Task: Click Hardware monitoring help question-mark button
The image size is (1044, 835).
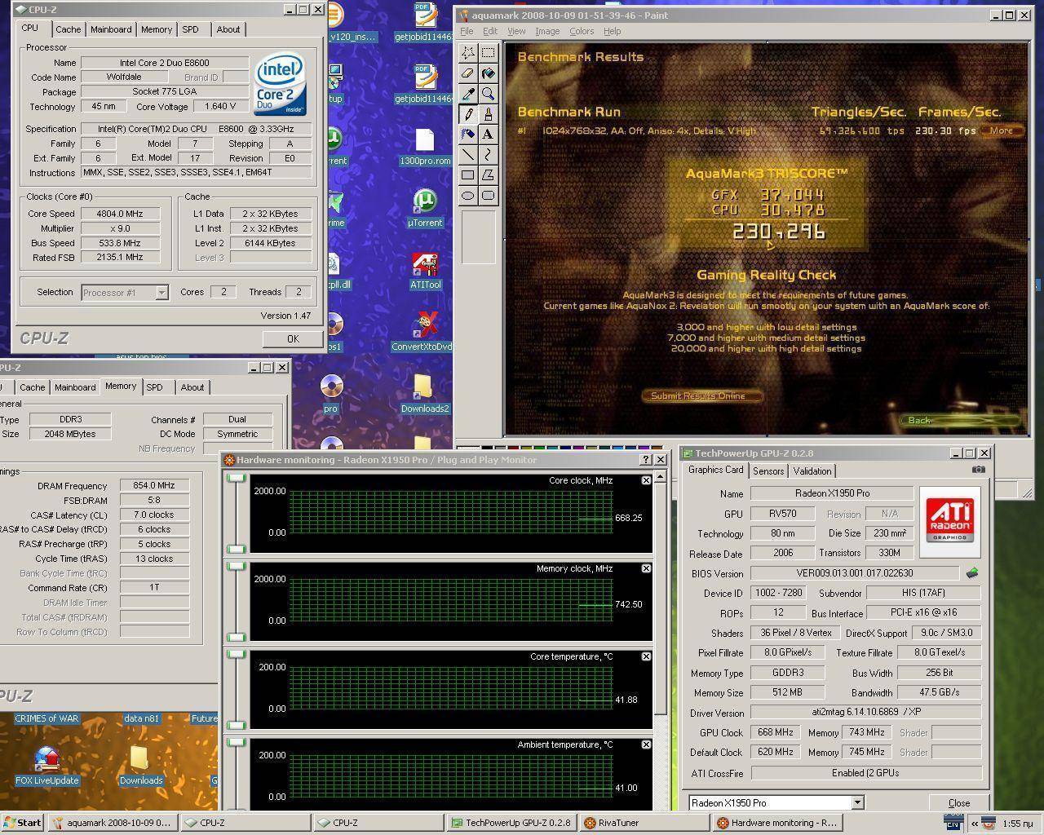Action: [x=646, y=460]
